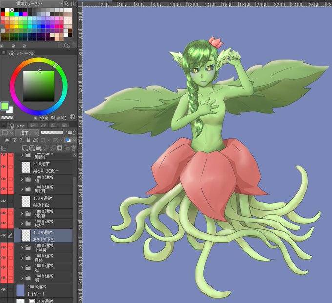The image size is (332, 303).
Task: Click the lock layer padlock icon
Action: (x=28, y=140)
